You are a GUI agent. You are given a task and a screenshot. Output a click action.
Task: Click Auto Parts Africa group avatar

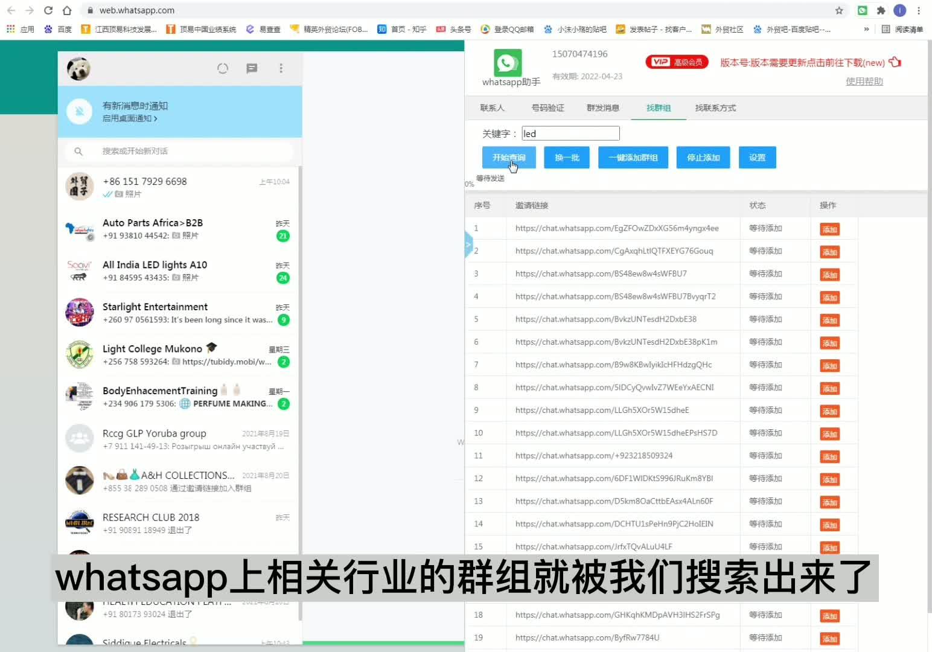pyautogui.click(x=80, y=229)
